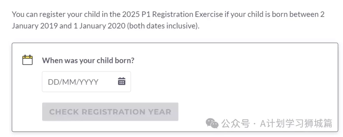343x137 pixels.
Task: Click the '(both dates inclusive)' note
Action: [x=163, y=26]
